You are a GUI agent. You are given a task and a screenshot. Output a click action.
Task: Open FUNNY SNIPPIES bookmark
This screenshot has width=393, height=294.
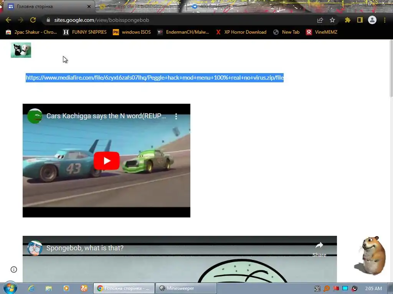tap(85, 32)
